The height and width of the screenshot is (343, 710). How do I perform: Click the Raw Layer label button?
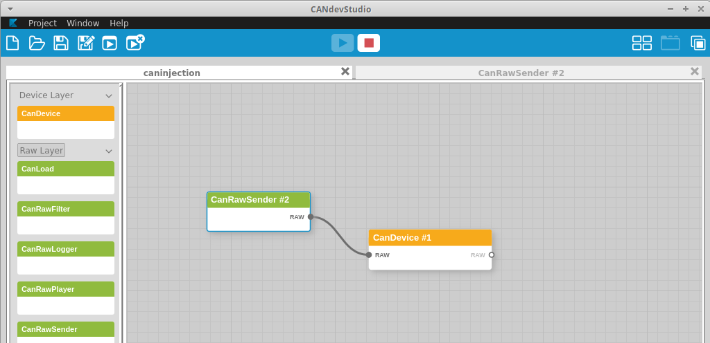coord(41,150)
